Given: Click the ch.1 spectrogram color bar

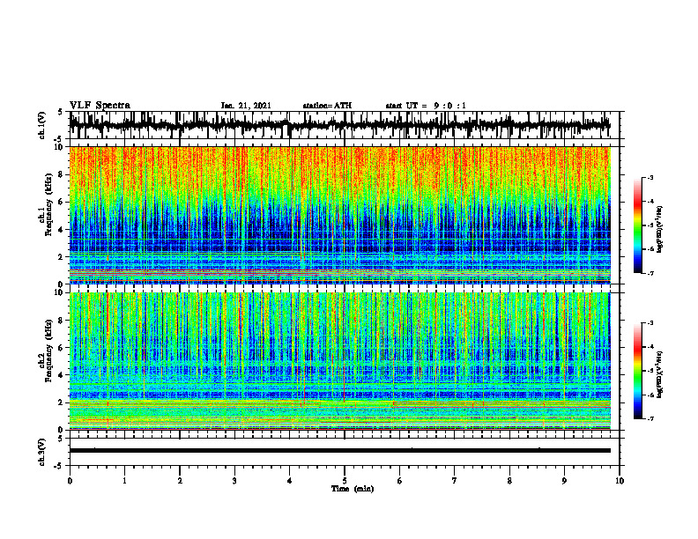Looking at the screenshot, I should tap(637, 225).
